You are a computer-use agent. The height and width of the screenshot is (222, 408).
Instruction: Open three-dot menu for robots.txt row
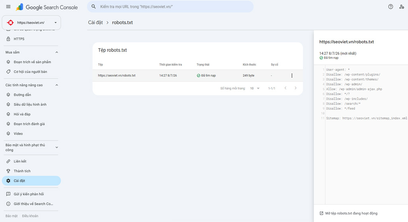click(x=292, y=75)
